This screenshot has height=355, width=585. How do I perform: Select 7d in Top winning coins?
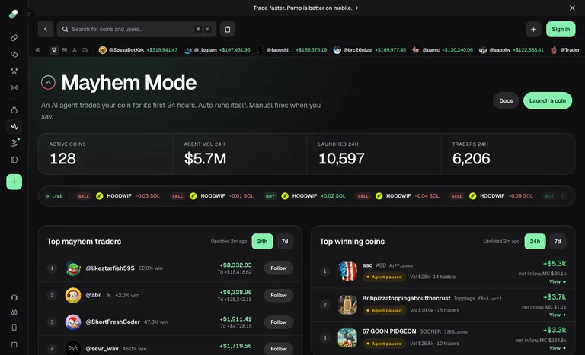(558, 242)
